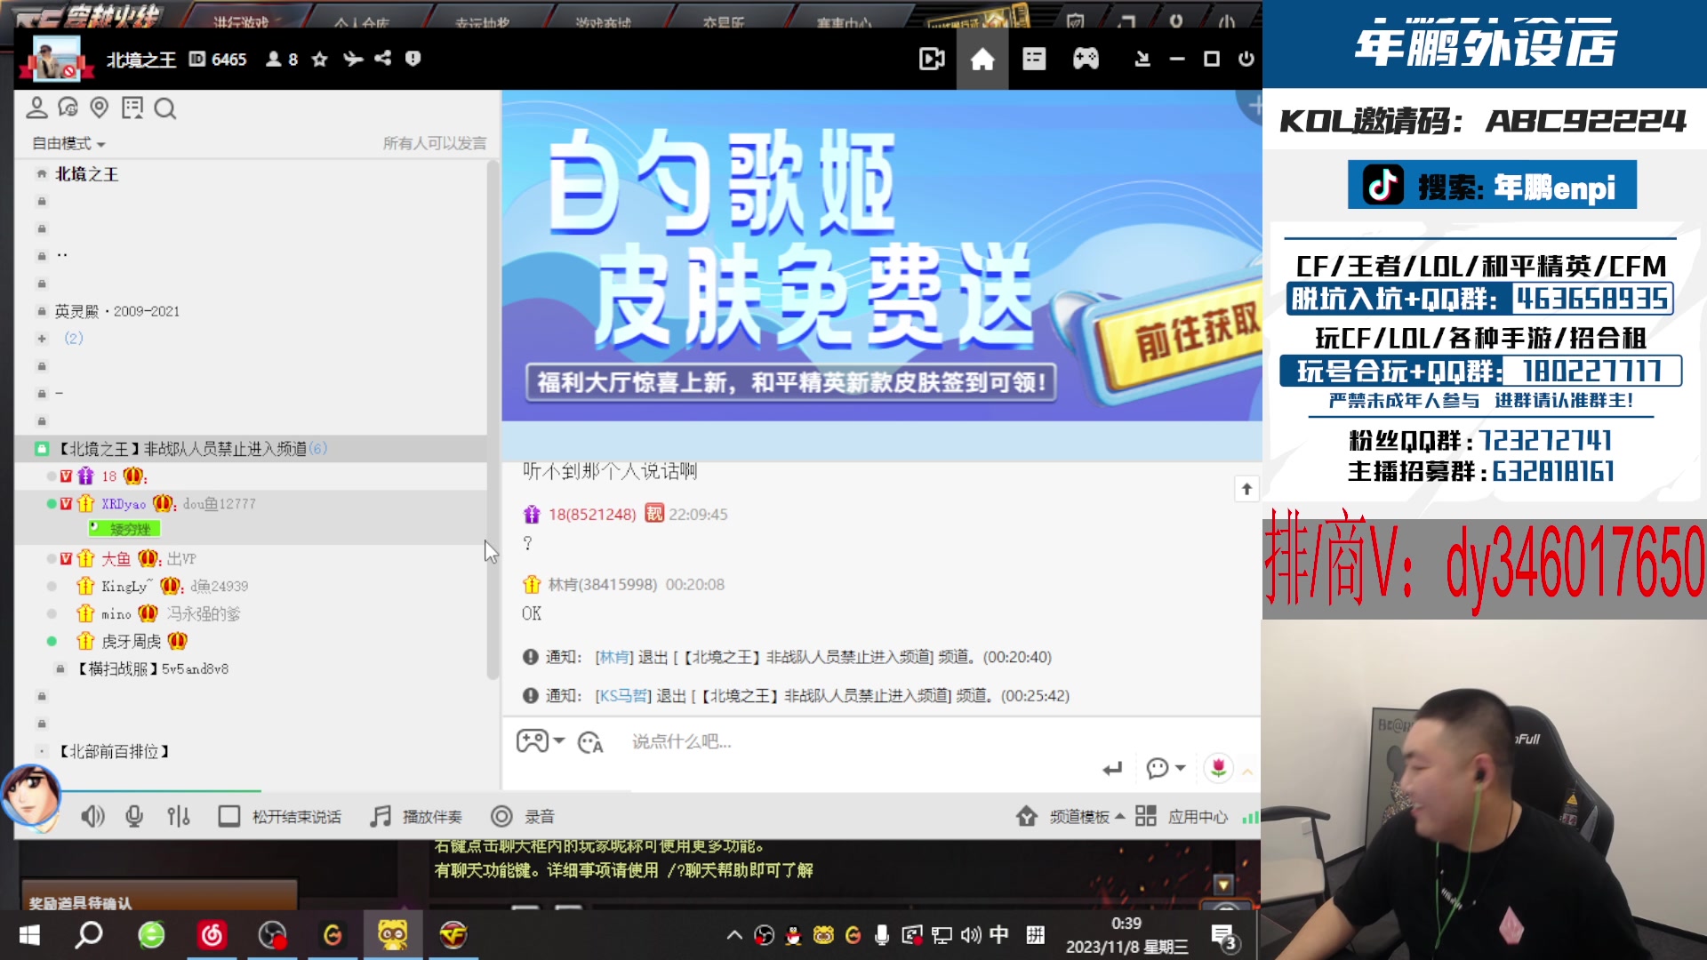Open Windows taskbar search
The width and height of the screenshot is (1707, 960).
(x=89, y=935)
